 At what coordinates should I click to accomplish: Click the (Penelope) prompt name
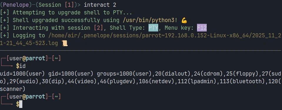14,5
